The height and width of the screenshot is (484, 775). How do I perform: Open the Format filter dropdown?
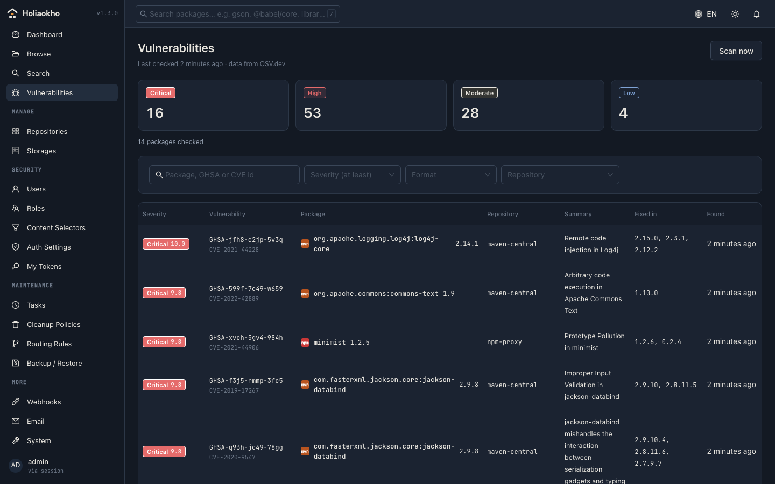[x=451, y=175]
